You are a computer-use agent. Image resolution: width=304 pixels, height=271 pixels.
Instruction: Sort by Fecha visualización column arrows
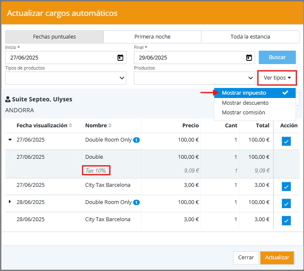[70, 126]
